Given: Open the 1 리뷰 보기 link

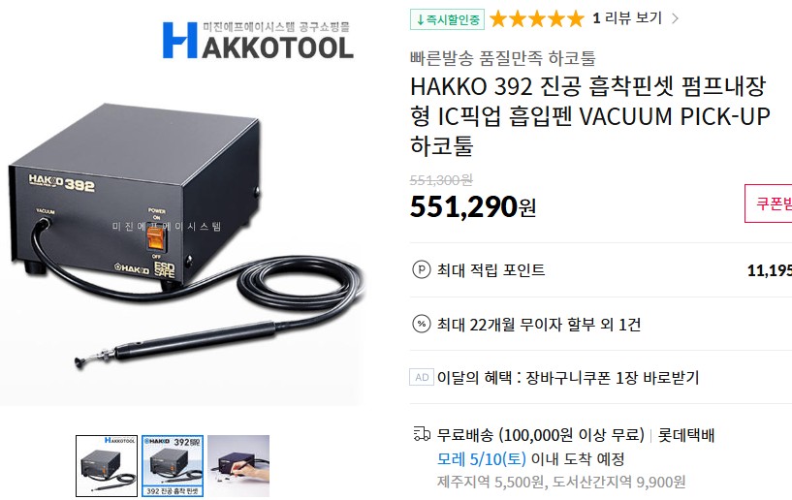Looking at the screenshot, I should click(x=627, y=18).
